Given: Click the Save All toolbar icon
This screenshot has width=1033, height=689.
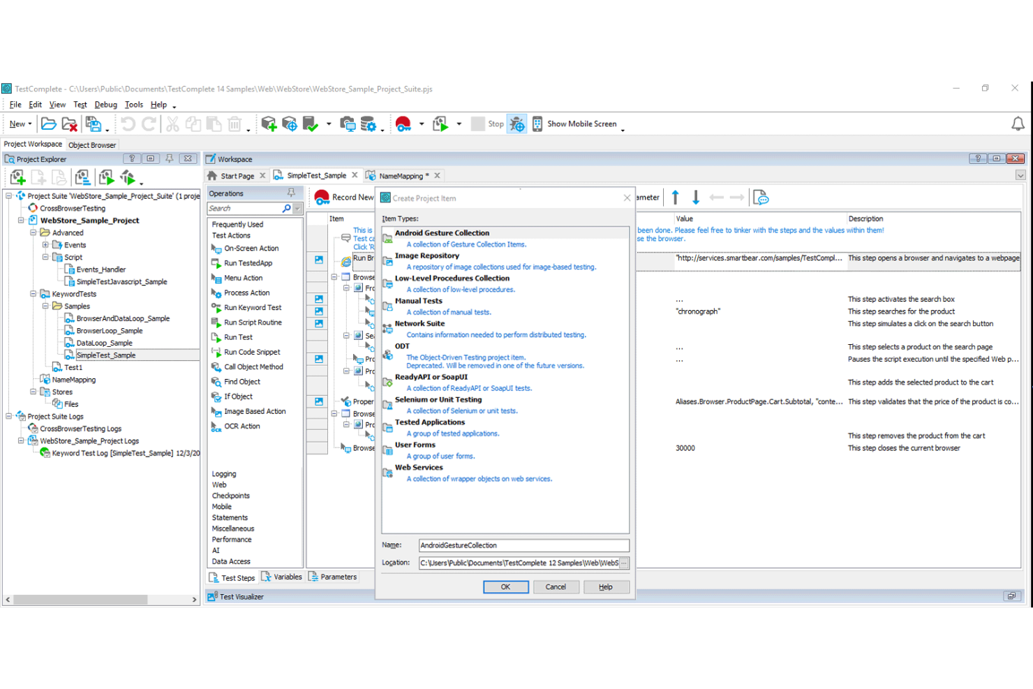Looking at the screenshot, I should click(95, 123).
